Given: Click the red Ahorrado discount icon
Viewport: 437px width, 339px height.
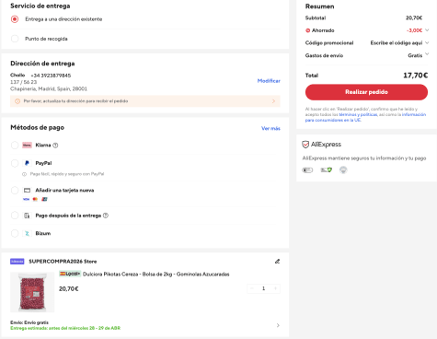Looking at the screenshot, I should (307, 30).
